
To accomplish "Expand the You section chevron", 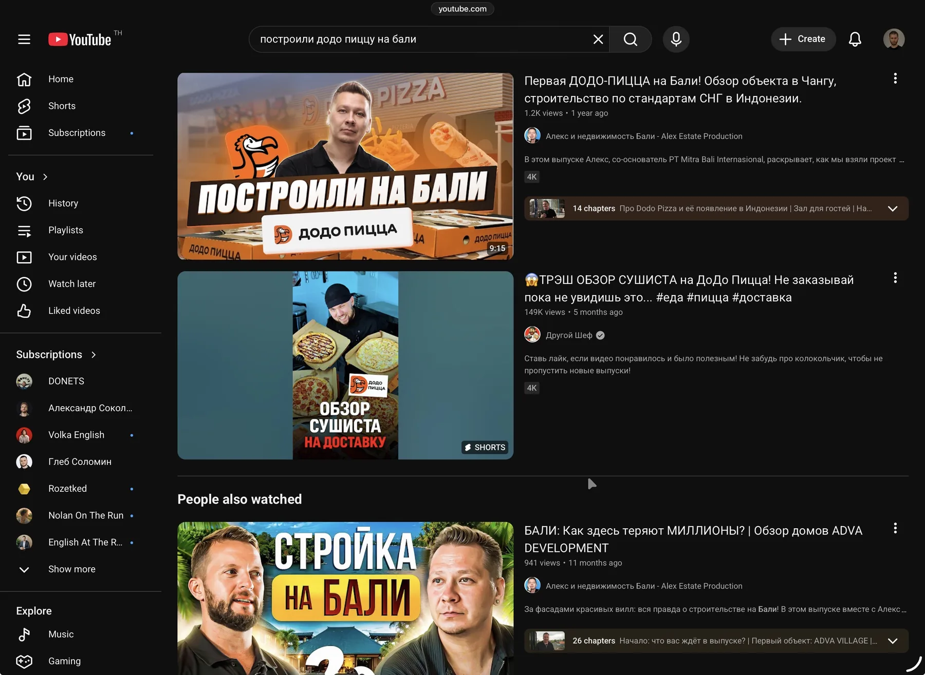I will pos(45,177).
